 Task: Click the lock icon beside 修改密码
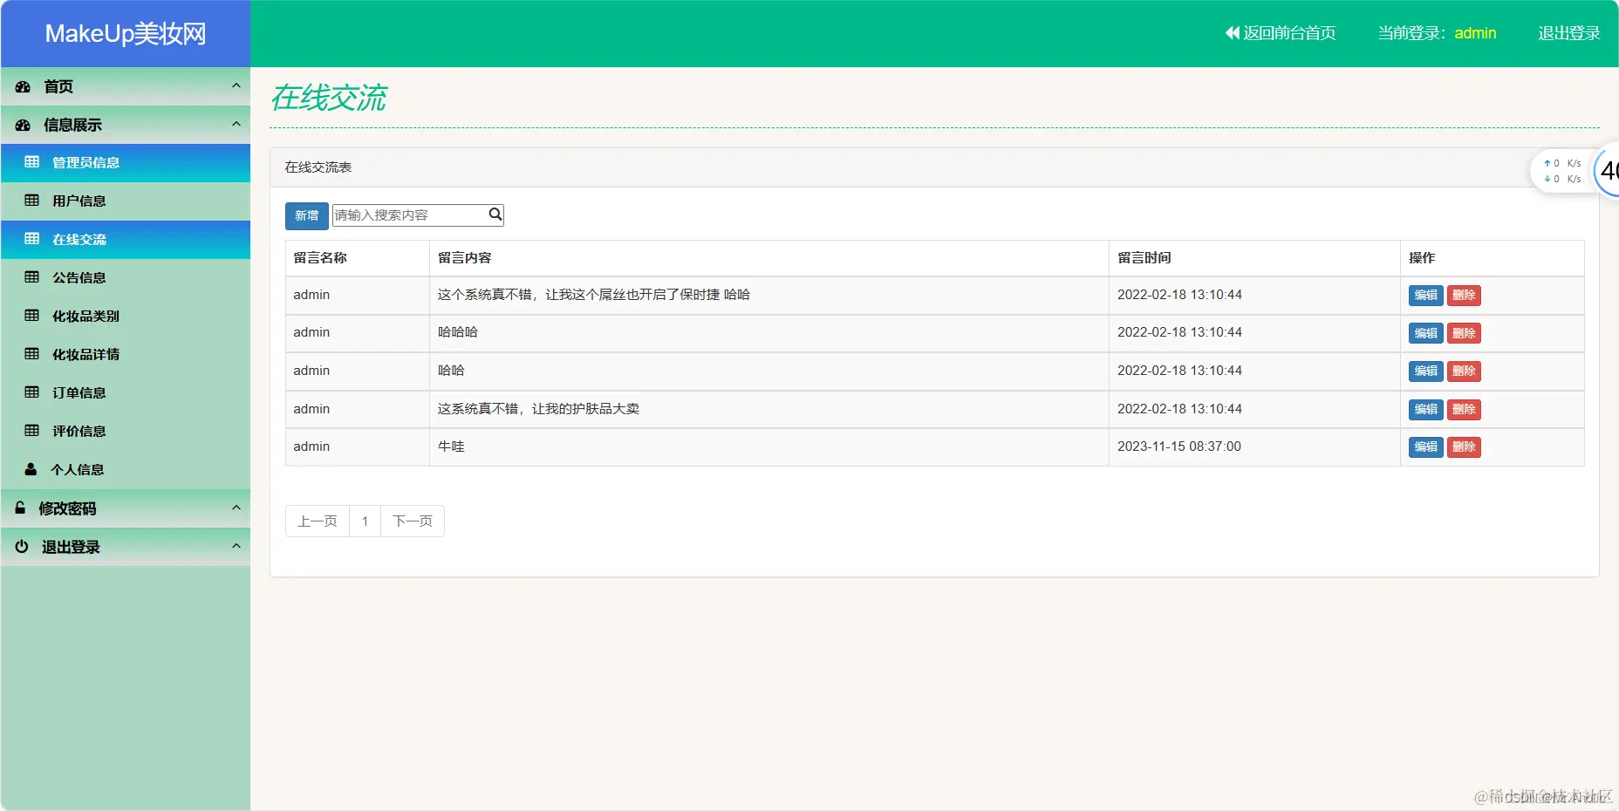pos(20,508)
